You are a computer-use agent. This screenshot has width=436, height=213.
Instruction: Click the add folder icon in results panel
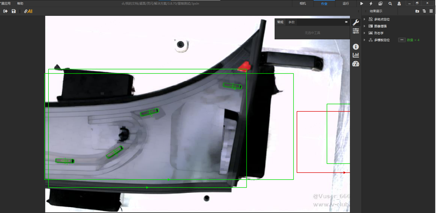click(x=417, y=11)
